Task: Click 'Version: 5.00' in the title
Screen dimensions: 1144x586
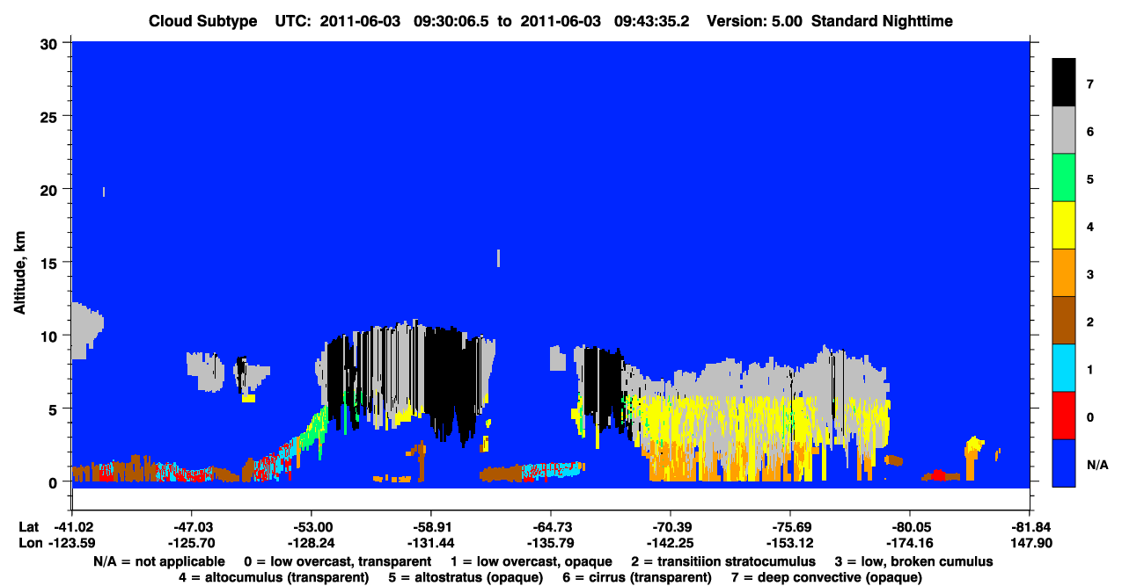Action: 754,21
